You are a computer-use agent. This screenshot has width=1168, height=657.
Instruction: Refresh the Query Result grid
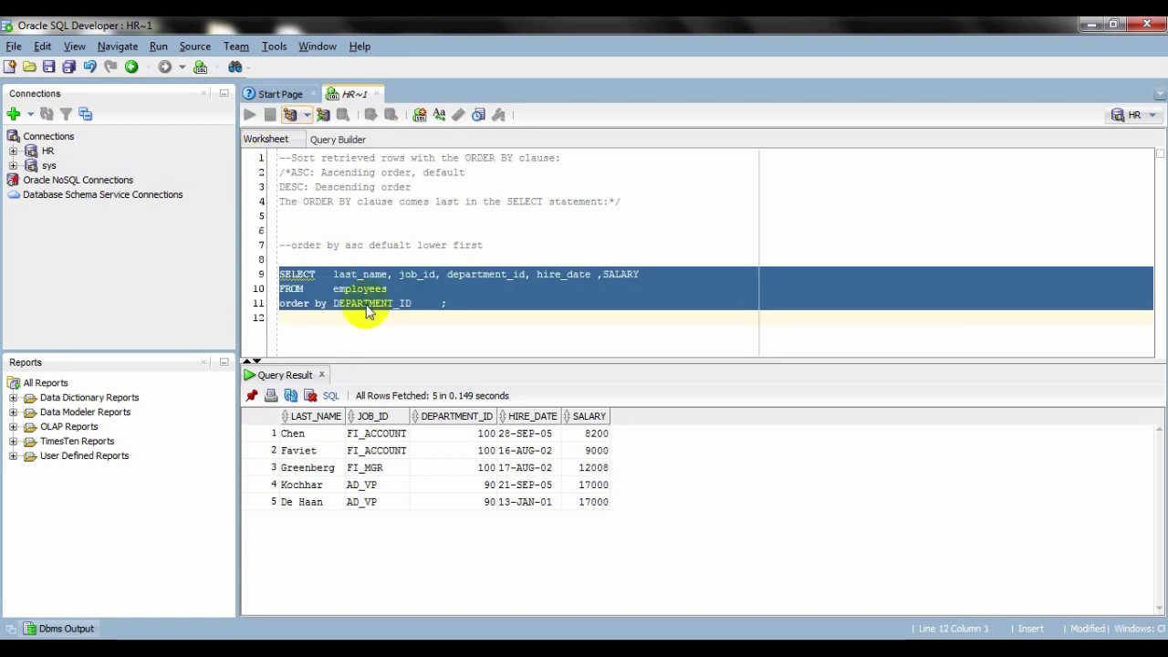click(291, 396)
